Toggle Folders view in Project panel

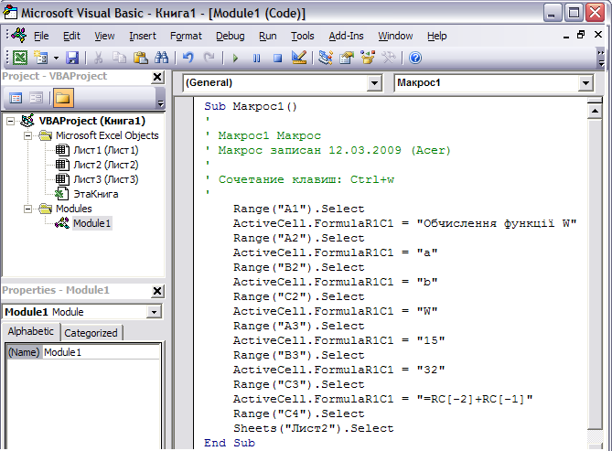point(63,98)
